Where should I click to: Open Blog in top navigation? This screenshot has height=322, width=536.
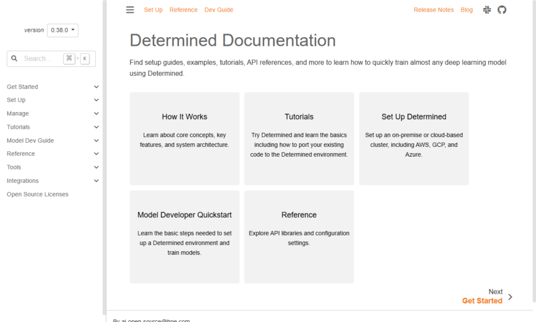point(466,10)
